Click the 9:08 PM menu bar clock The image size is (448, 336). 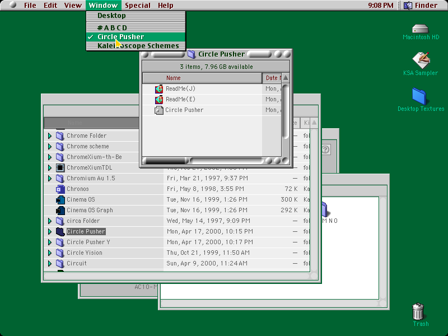click(x=381, y=5)
